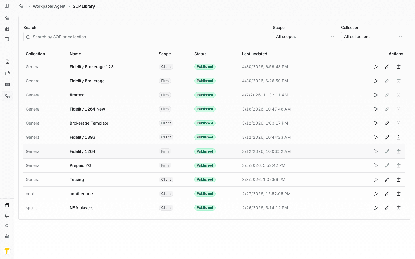Go to Workpaper Agent breadcrumb
Image resolution: width=415 pixels, height=259 pixels.
click(x=49, y=6)
